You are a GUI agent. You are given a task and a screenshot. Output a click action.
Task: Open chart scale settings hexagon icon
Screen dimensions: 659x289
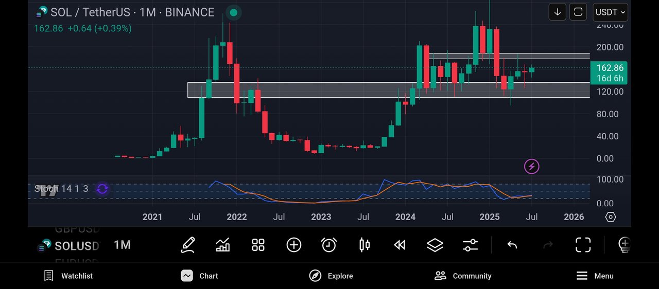tap(611, 217)
